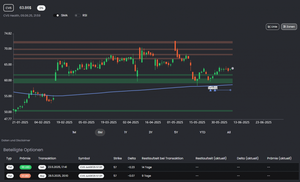
Task: Click the Delta column header
Action: click(132, 158)
